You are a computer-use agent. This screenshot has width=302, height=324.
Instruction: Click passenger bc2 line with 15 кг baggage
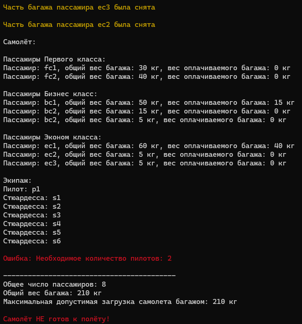[146, 111]
